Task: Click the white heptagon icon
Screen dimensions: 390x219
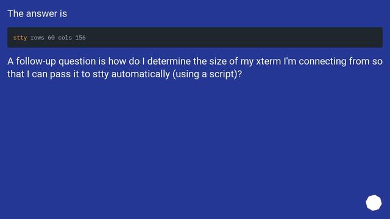Action: pyautogui.click(x=374, y=203)
